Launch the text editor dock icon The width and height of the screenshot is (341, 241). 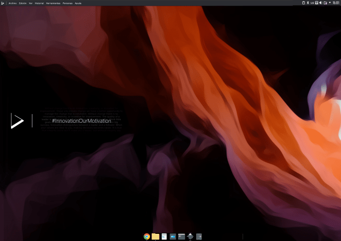[164, 236]
